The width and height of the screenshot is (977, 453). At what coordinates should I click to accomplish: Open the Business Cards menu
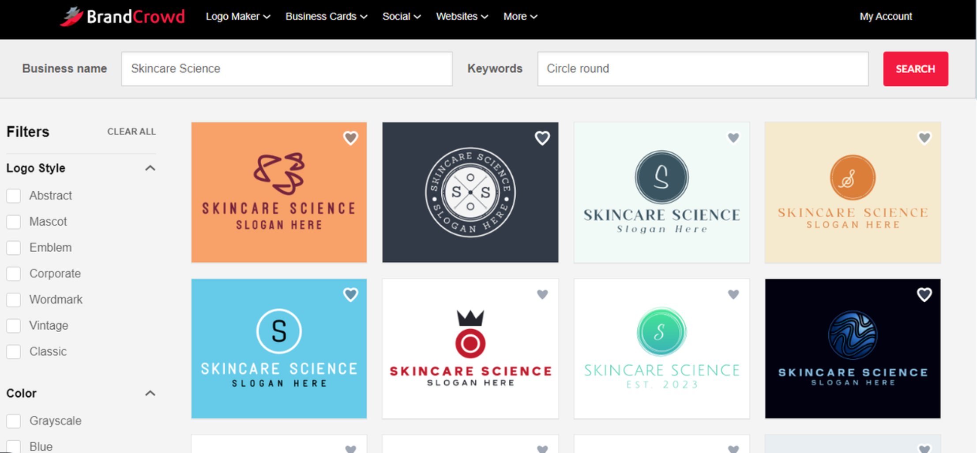pyautogui.click(x=326, y=16)
